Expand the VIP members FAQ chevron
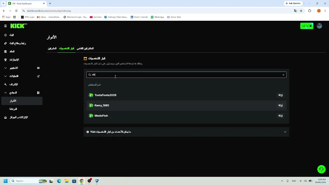The height and width of the screenshot is (185, 329). pyautogui.click(x=285, y=132)
